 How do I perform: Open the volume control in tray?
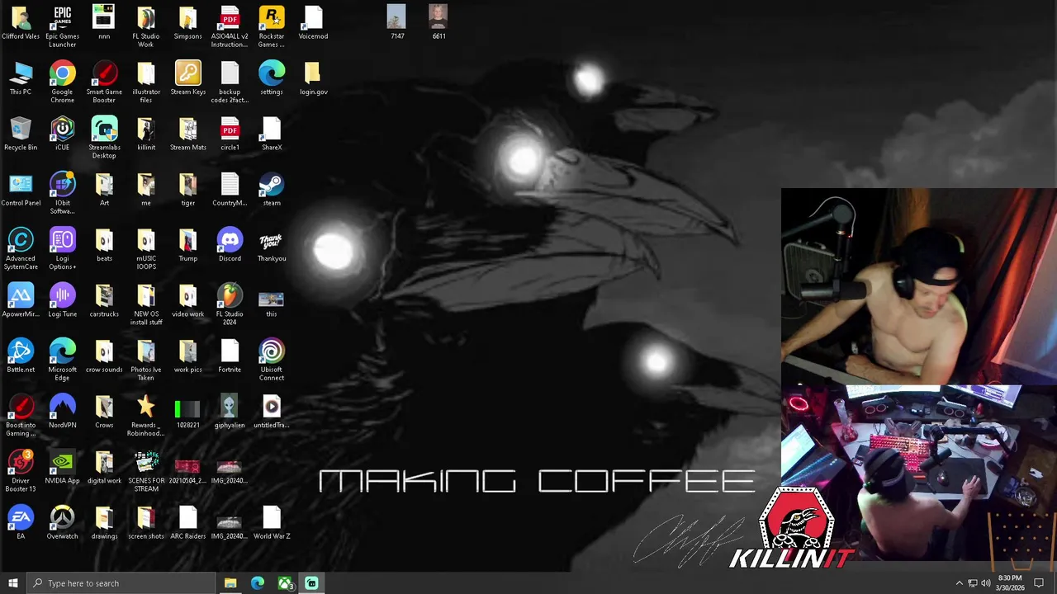click(x=985, y=583)
